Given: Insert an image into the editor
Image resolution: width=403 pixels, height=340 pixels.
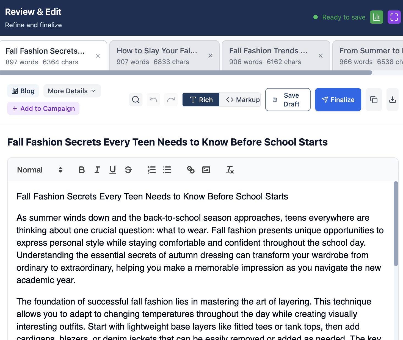Looking at the screenshot, I should click(x=206, y=170).
